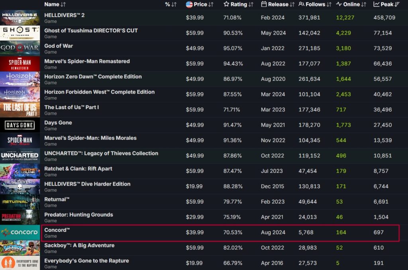The image size is (408, 270).
Task: Click the star icon in Rating header
Action: [x=226, y=4]
